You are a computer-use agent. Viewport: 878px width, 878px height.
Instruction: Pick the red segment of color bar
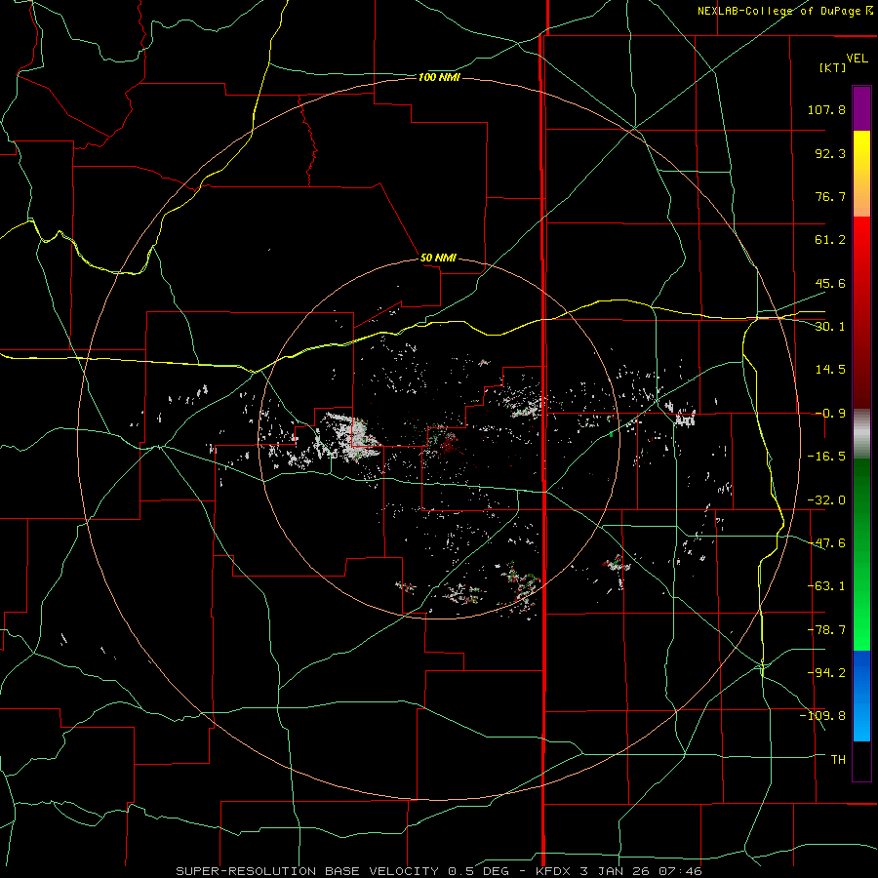[x=861, y=312]
